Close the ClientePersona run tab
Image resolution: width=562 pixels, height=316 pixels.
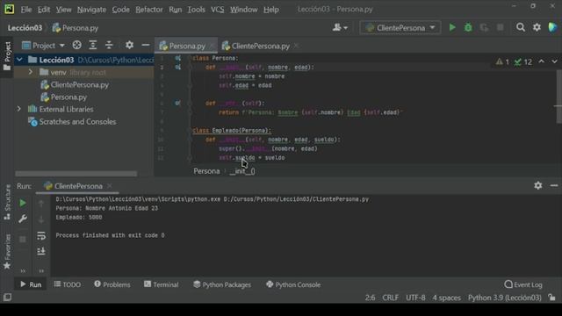pyautogui.click(x=109, y=185)
